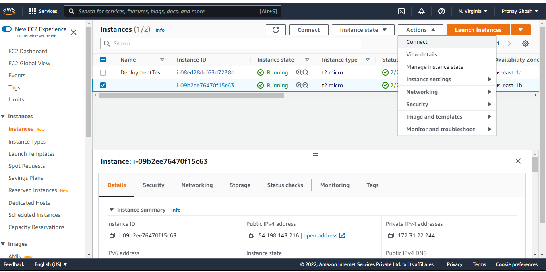The width and height of the screenshot is (546, 272).
Task: Expand Instance settings submenu
Action: click(447, 79)
